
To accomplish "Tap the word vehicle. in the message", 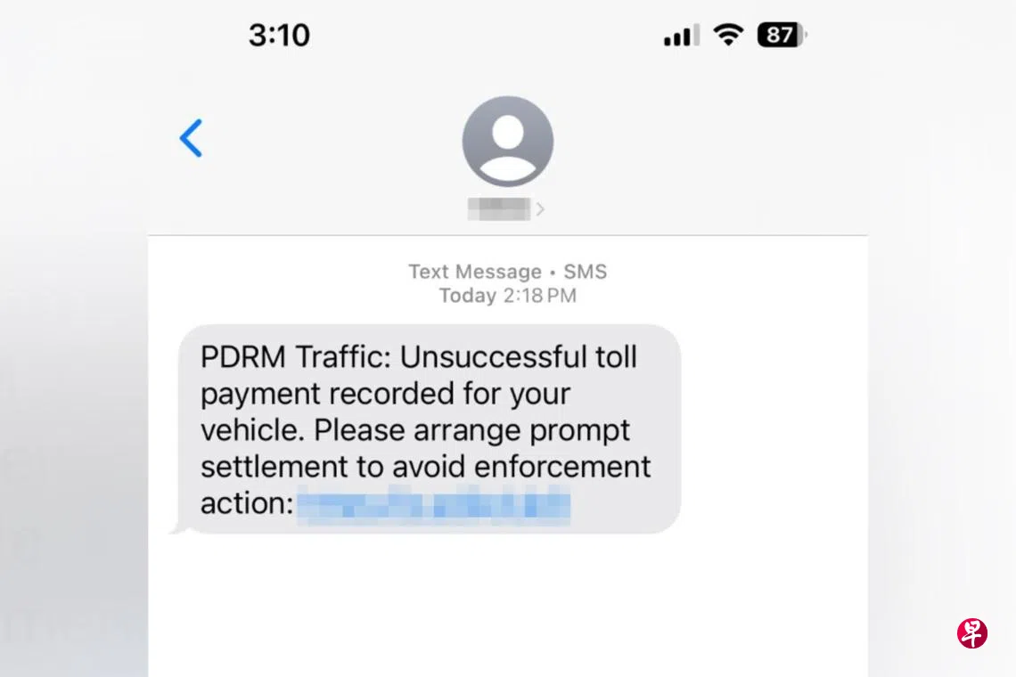I will pyautogui.click(x=252, y=430).
